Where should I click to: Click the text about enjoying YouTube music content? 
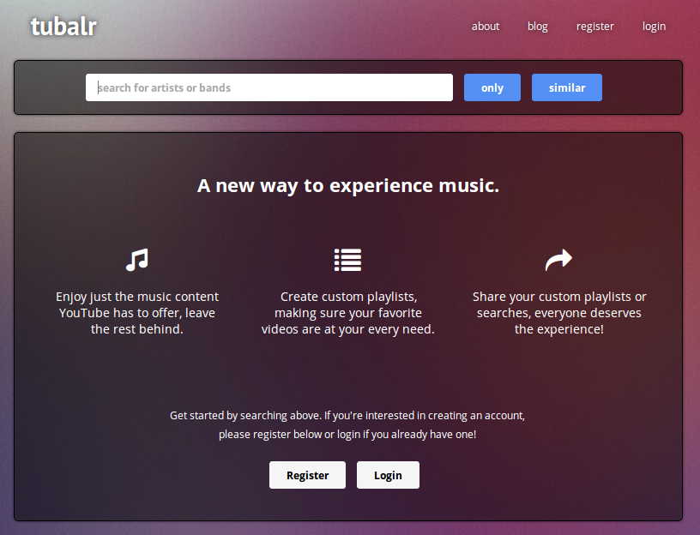pyautogui.click(x=137, y=313)
